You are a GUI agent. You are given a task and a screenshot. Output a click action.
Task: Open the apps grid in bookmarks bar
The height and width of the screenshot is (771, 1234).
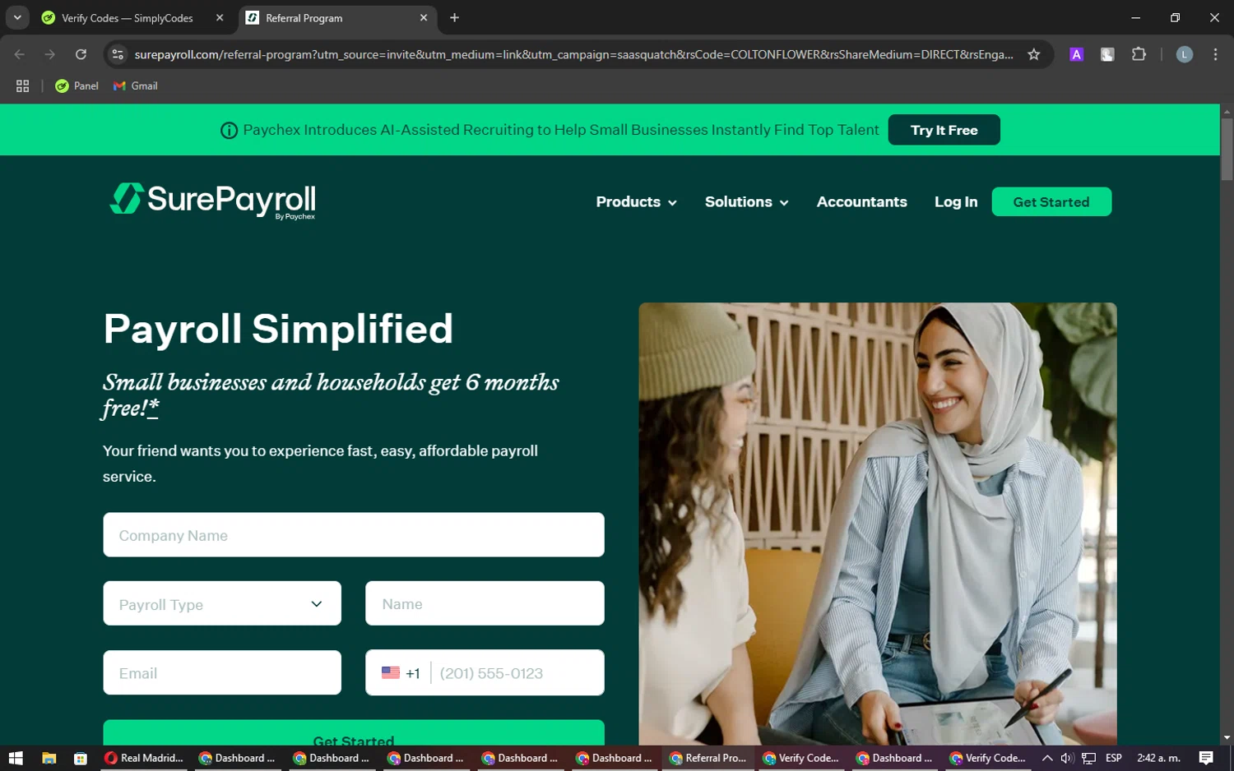coord(22,85)
